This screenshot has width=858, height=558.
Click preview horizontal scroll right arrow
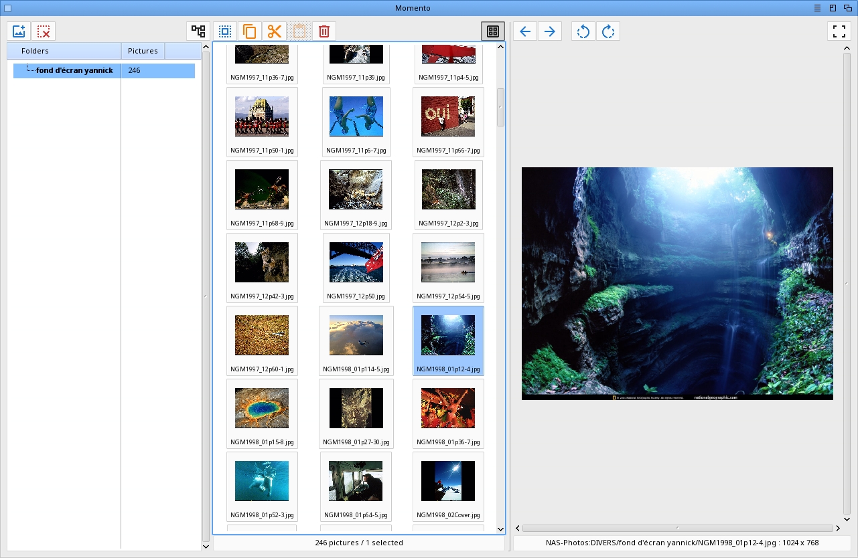pos(837,529)
